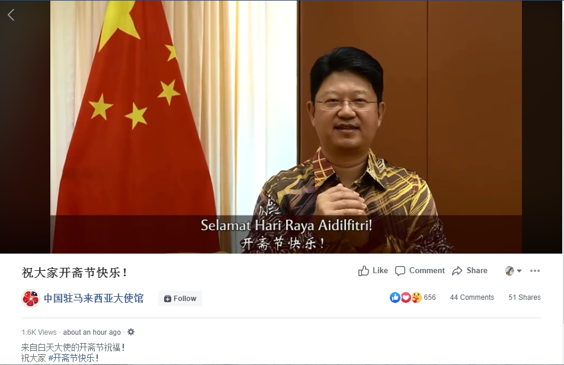Click the care hug reaction emoji
Viewport: 564px width, 365px height.
(x=416, y=297)
